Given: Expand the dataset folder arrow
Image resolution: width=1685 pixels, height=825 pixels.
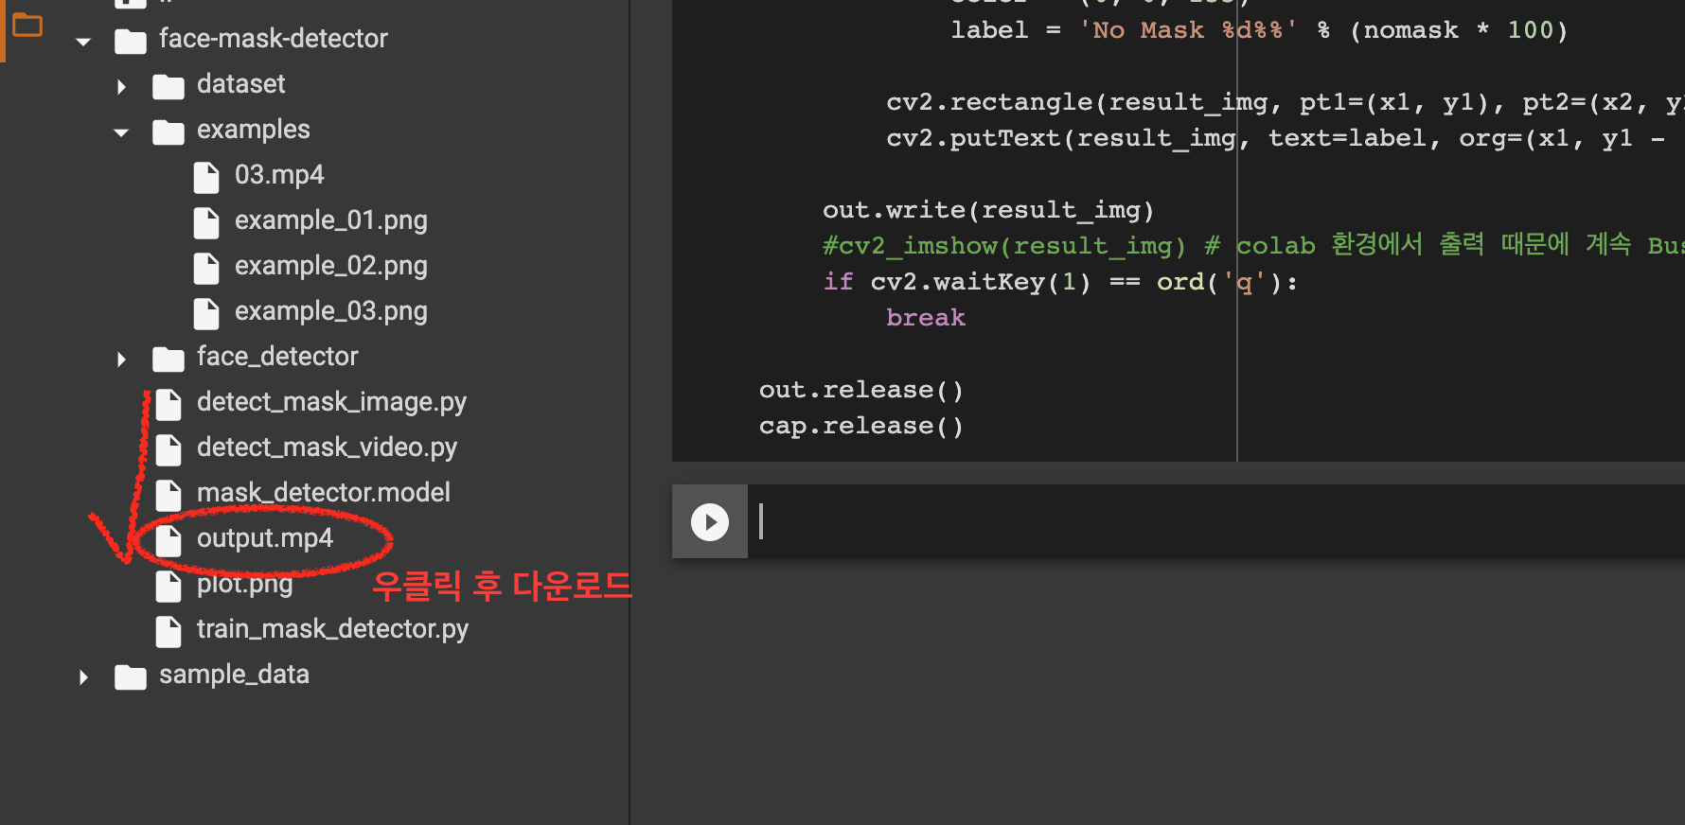Looking at the screenshot, I should pos(121,87).
